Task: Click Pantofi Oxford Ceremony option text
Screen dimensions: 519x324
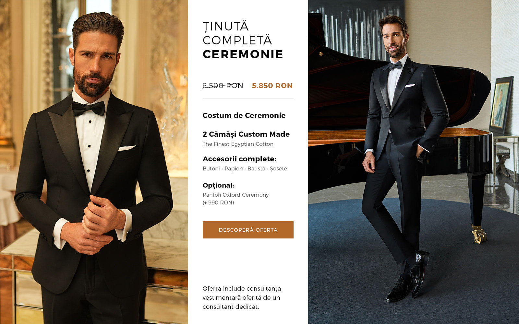Action: pyautogui.click(x=236, y=195)
